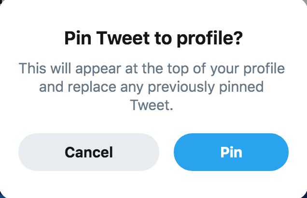
Task: Dismiss the pin dialog with Cancel
Action: click(x=89, y=153)
